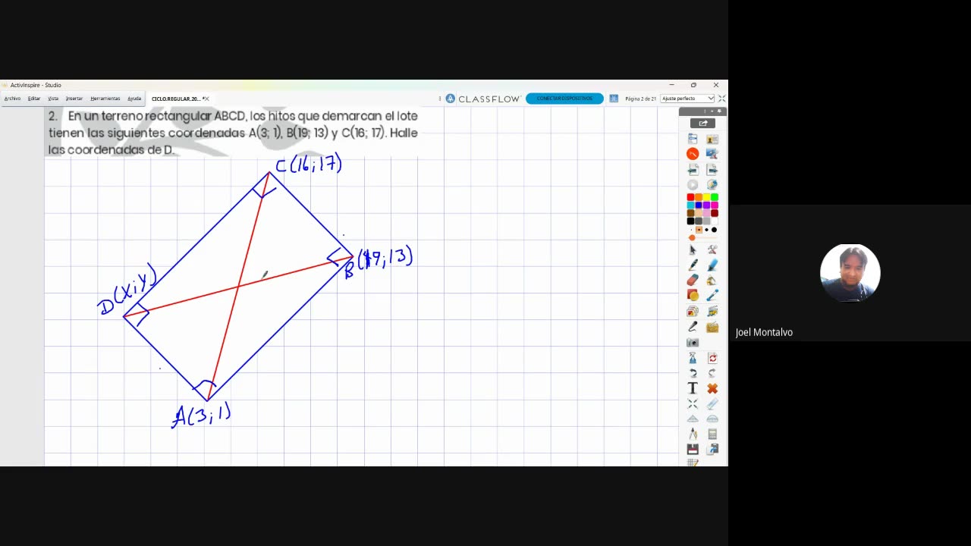Select the Fill bucket tool
Viewport: 971px width, 546px height.
pyautogui.click(x=712, y=281)
